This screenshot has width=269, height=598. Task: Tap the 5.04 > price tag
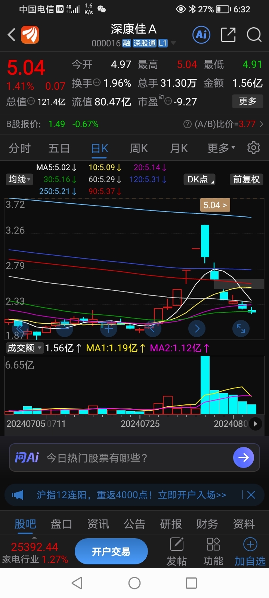tap(215, 205)
